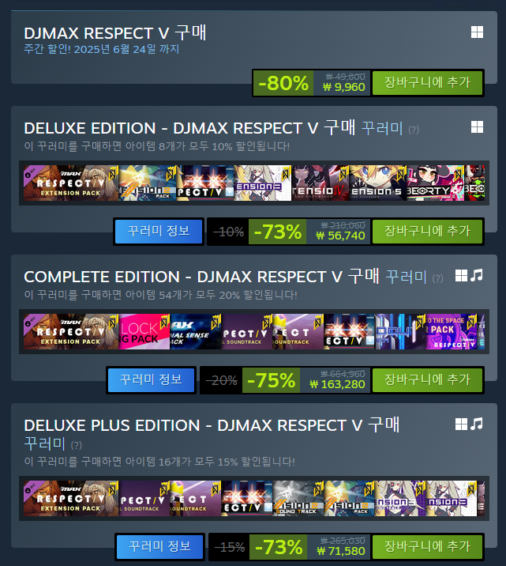Viewport: 506px width, 566px height.
Task: Open 꾸러미 정보 for Deluxe Edition
Action: (x=159, y=232)
